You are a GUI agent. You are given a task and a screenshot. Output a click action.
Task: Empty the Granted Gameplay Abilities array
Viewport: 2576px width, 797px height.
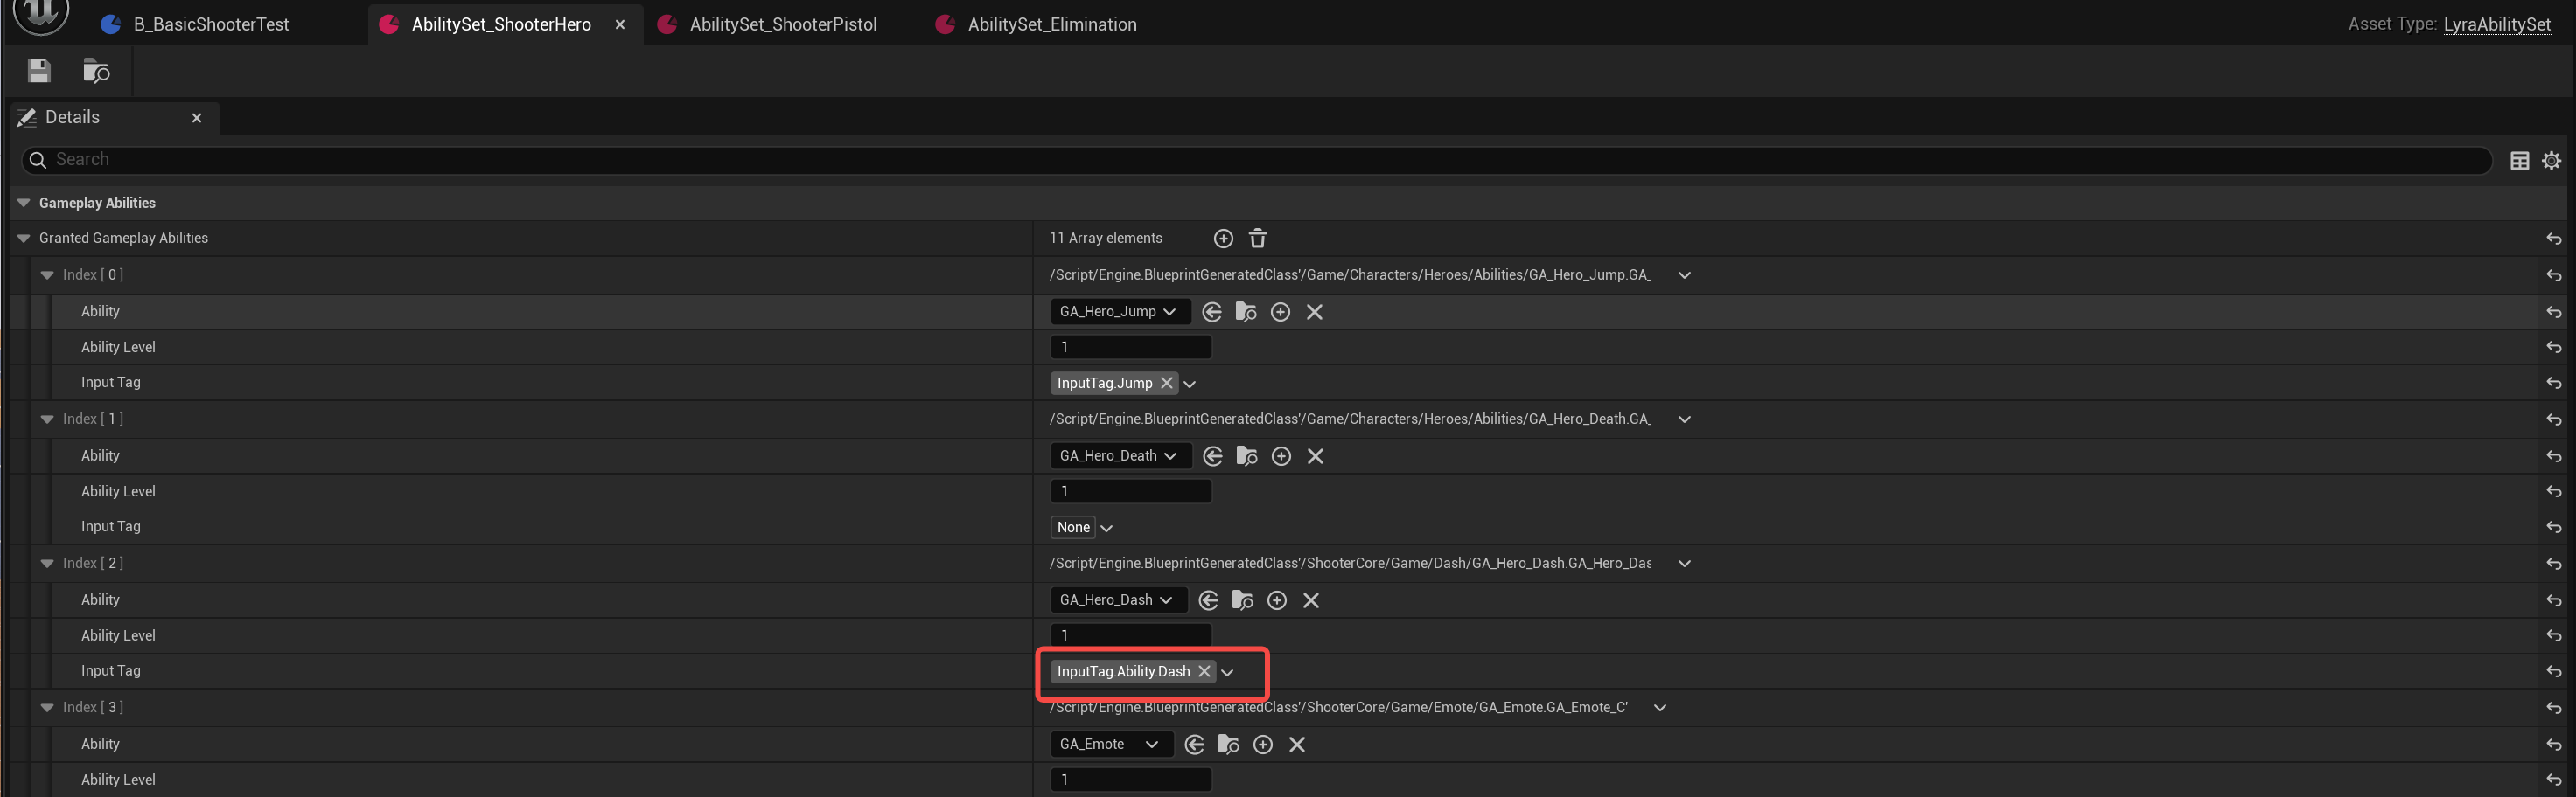point(1258,239)
